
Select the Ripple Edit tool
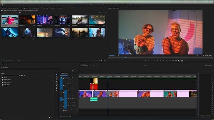[57, 79]
